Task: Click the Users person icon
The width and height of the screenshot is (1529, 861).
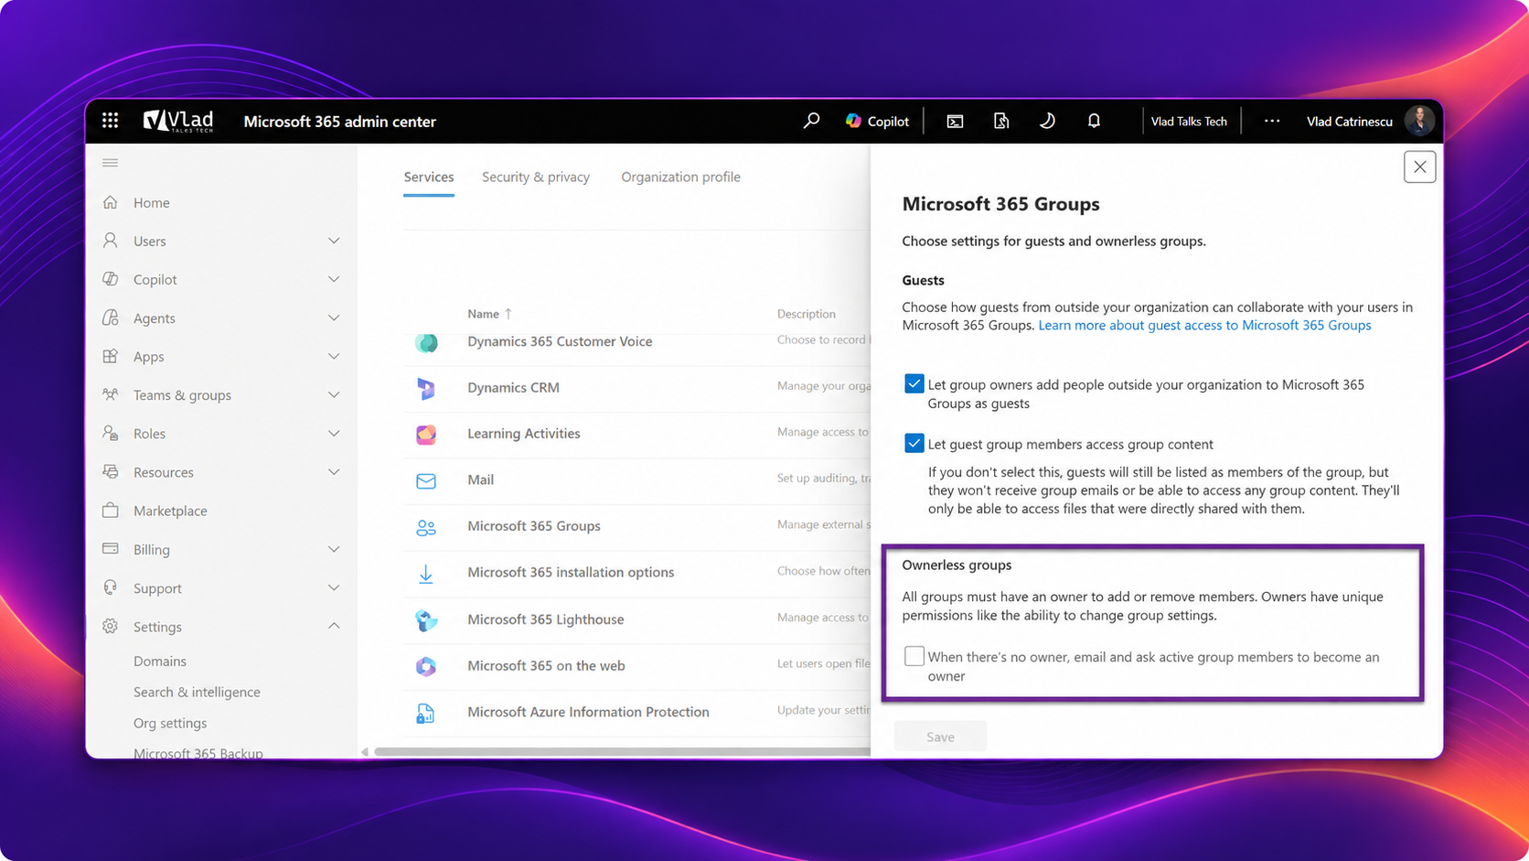Action: (111, 241)
